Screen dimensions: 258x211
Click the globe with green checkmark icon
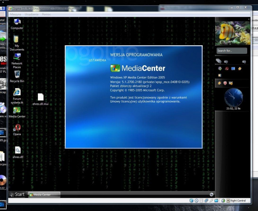click(x=220, y=69)
